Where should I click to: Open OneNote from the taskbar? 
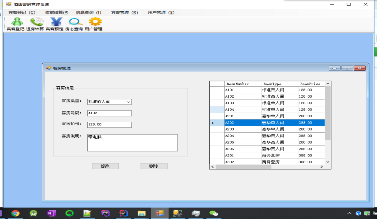[x=51, y=213]
